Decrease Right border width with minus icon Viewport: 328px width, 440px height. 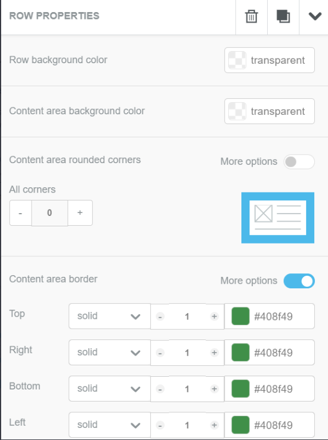(x=160, y=353)
